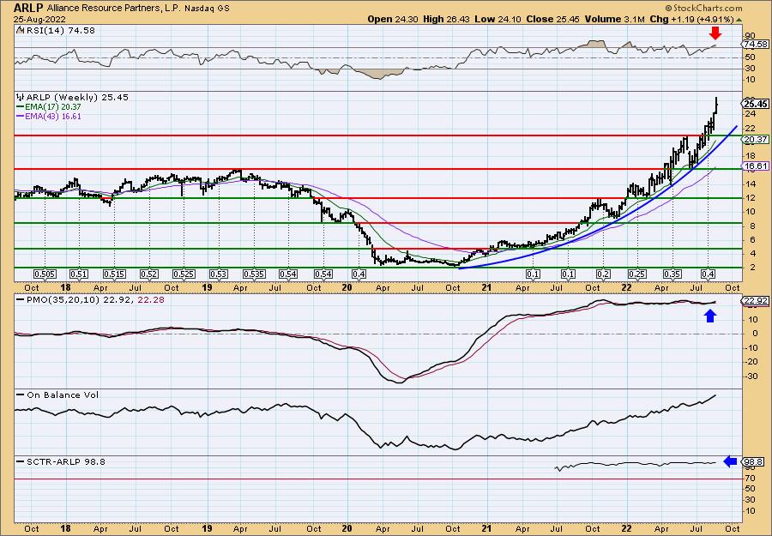Image resolution: width=772 pixels, height=536 pixels.
Task: Click the 0.505 dividend marker
Action: (45, 274)
